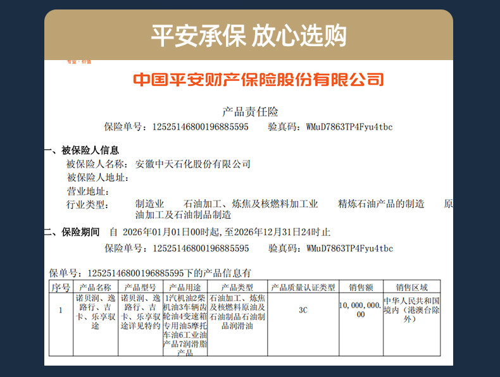
Task: Click table header 产品质量认证类型
Action: pos(303,287)
